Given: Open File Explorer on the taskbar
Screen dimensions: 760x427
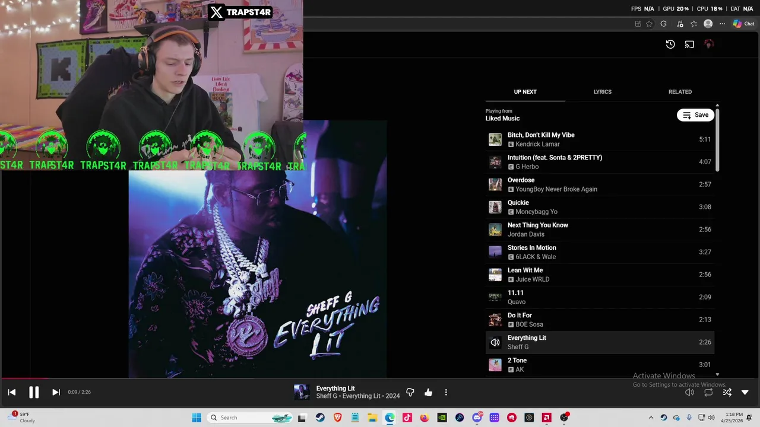Looking at the screenshot, I should point(372,418).
